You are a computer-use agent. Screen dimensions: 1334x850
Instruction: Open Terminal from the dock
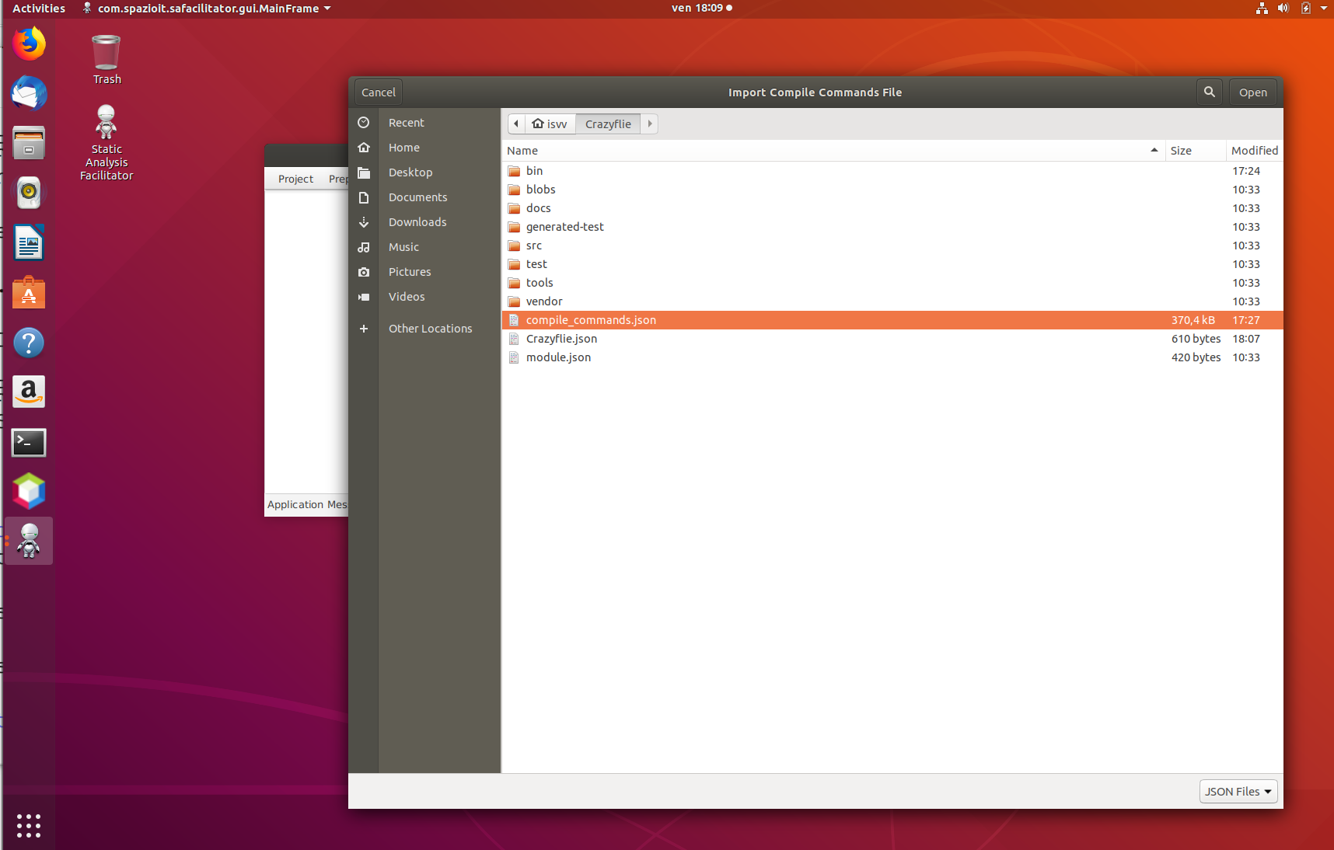click(x=29, y=443)
